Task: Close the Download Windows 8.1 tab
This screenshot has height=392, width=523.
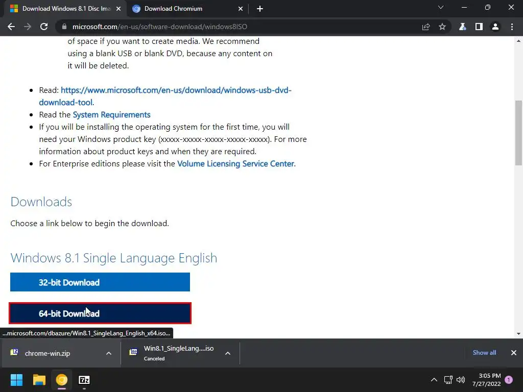Action: coord(118,9)
